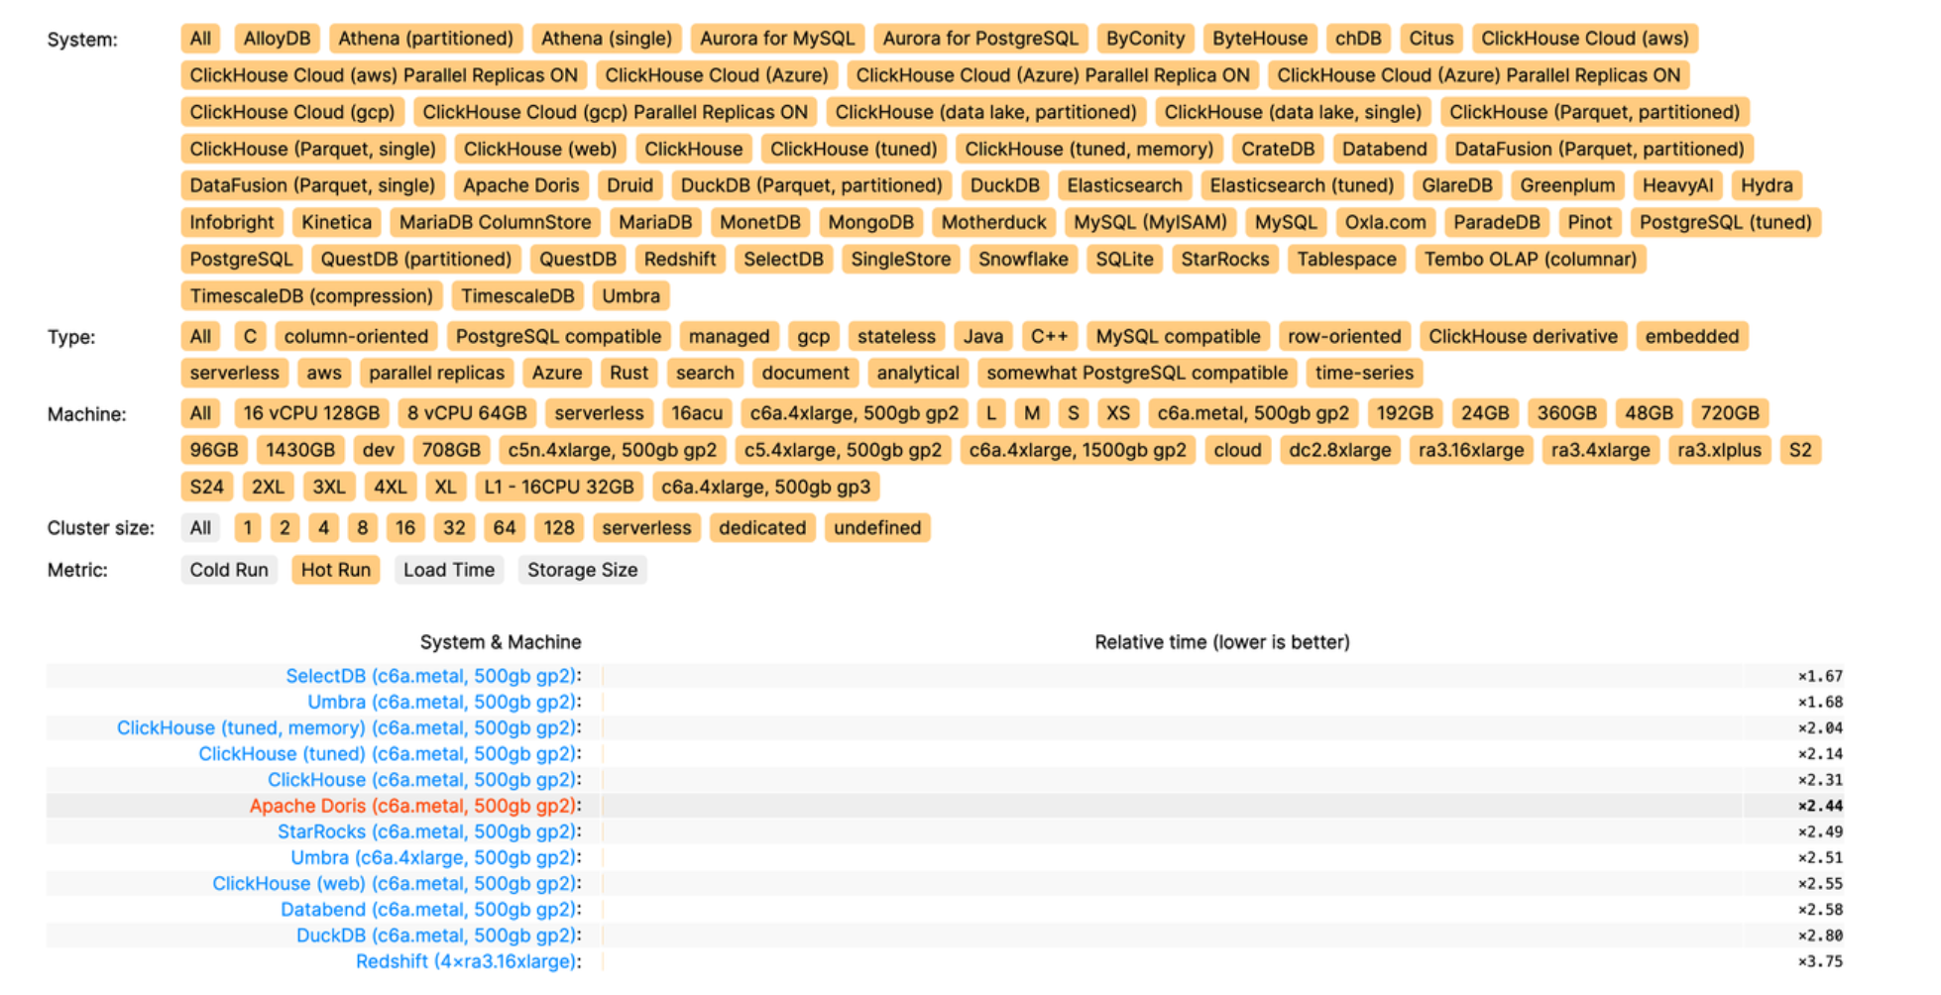Toggle the chDB system filter
The height and width of the screenshot is (995, 1941).
tap(1358, 39)
